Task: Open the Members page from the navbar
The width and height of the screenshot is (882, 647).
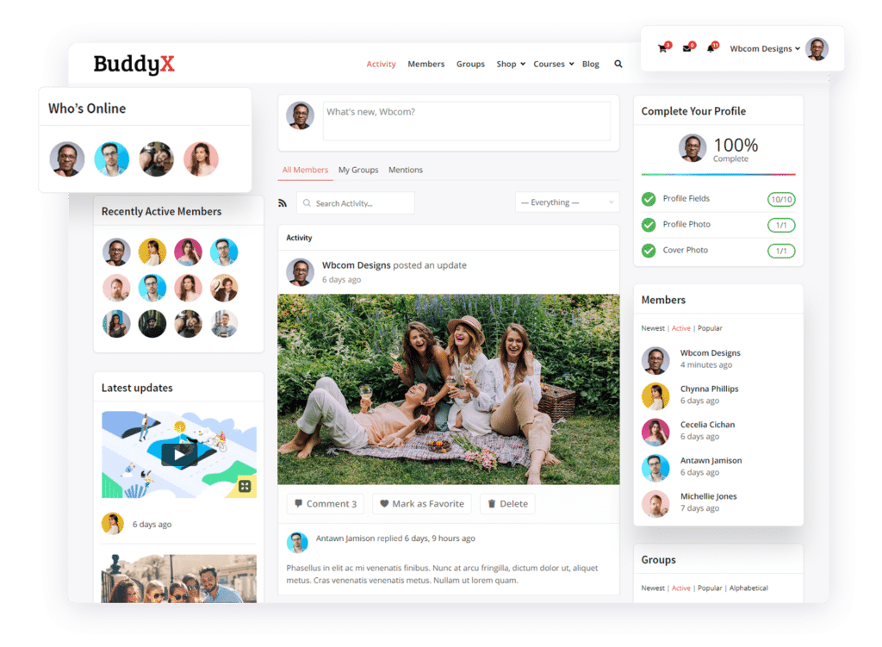Action: pos(425,64)
